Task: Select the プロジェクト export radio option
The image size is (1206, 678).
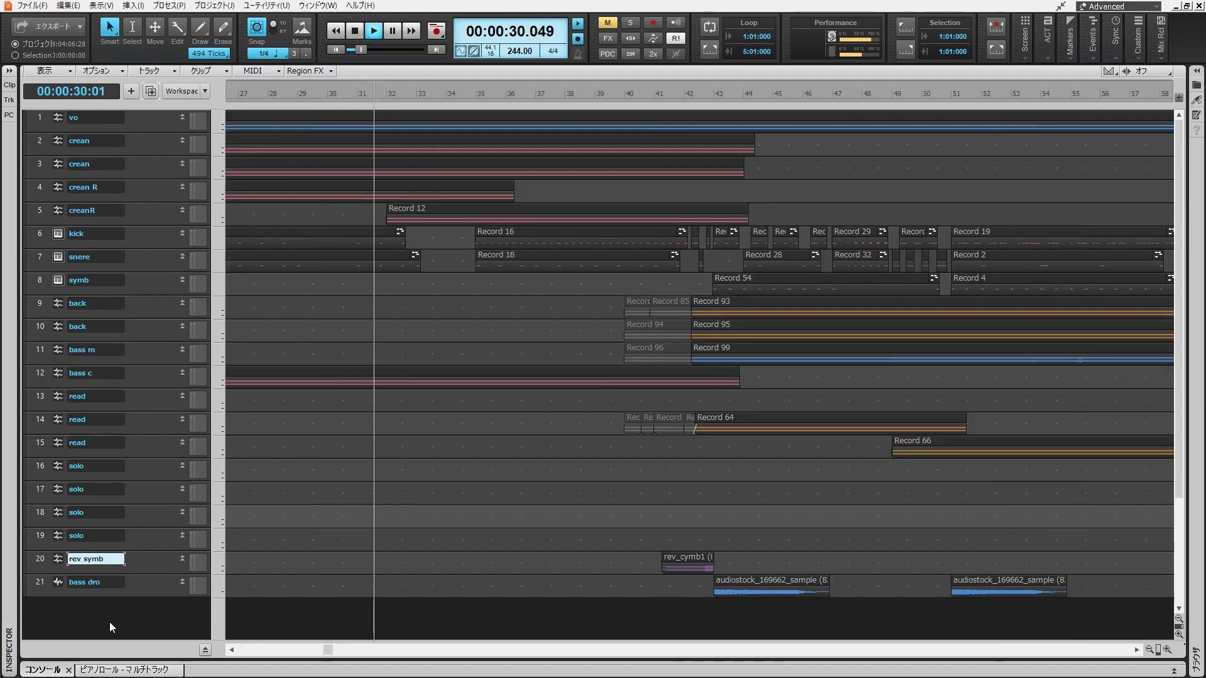Action: tap(15, 44)
